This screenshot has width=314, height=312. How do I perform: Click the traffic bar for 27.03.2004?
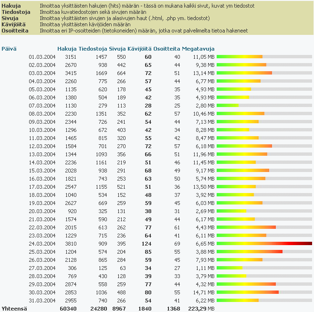[230, 268]
